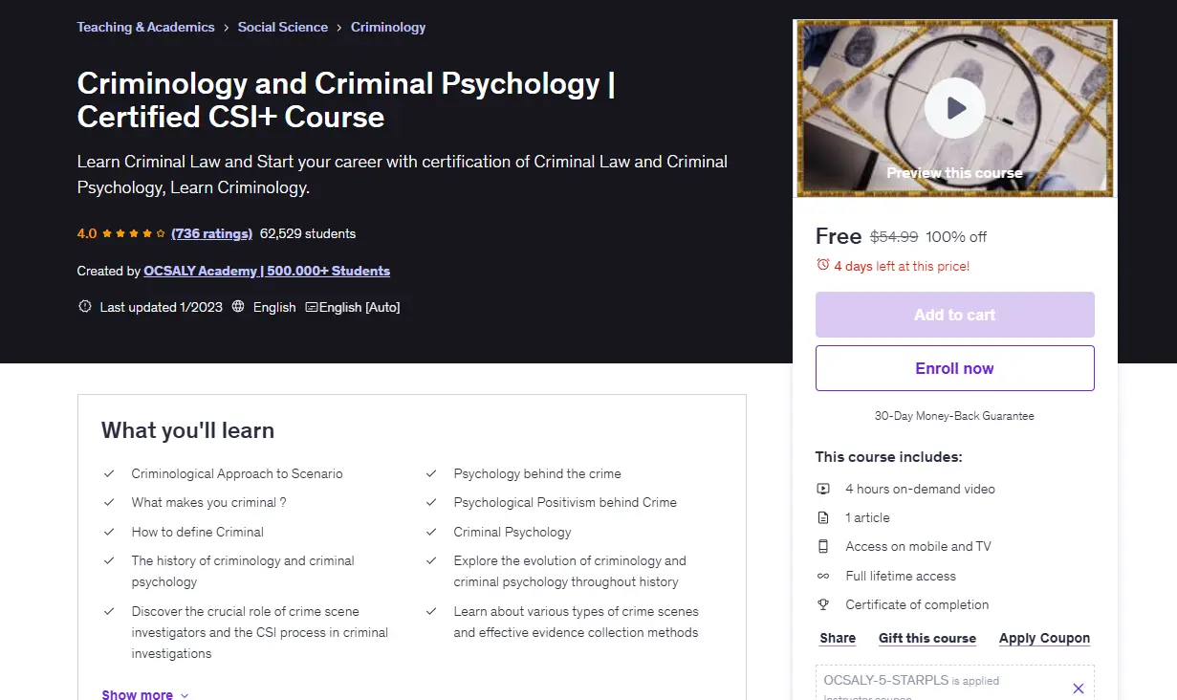Click the What you'll learn heading
This screenshot has width=1177, height=700.
coord(187,430)
